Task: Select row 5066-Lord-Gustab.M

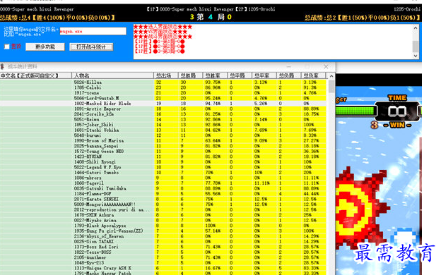Action: click(x=163, y=98)
